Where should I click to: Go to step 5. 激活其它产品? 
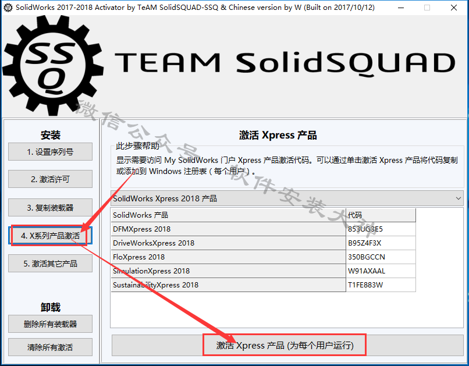tap(50, 264)
